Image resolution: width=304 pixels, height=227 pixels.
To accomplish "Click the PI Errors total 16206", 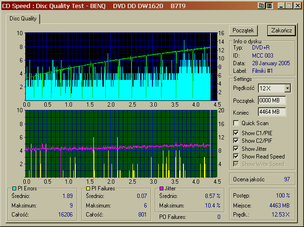I will coord(66,215).
